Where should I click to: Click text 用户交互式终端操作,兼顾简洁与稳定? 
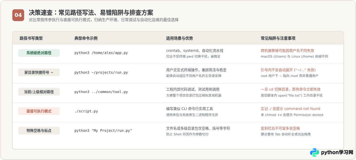tap(196, 70)
